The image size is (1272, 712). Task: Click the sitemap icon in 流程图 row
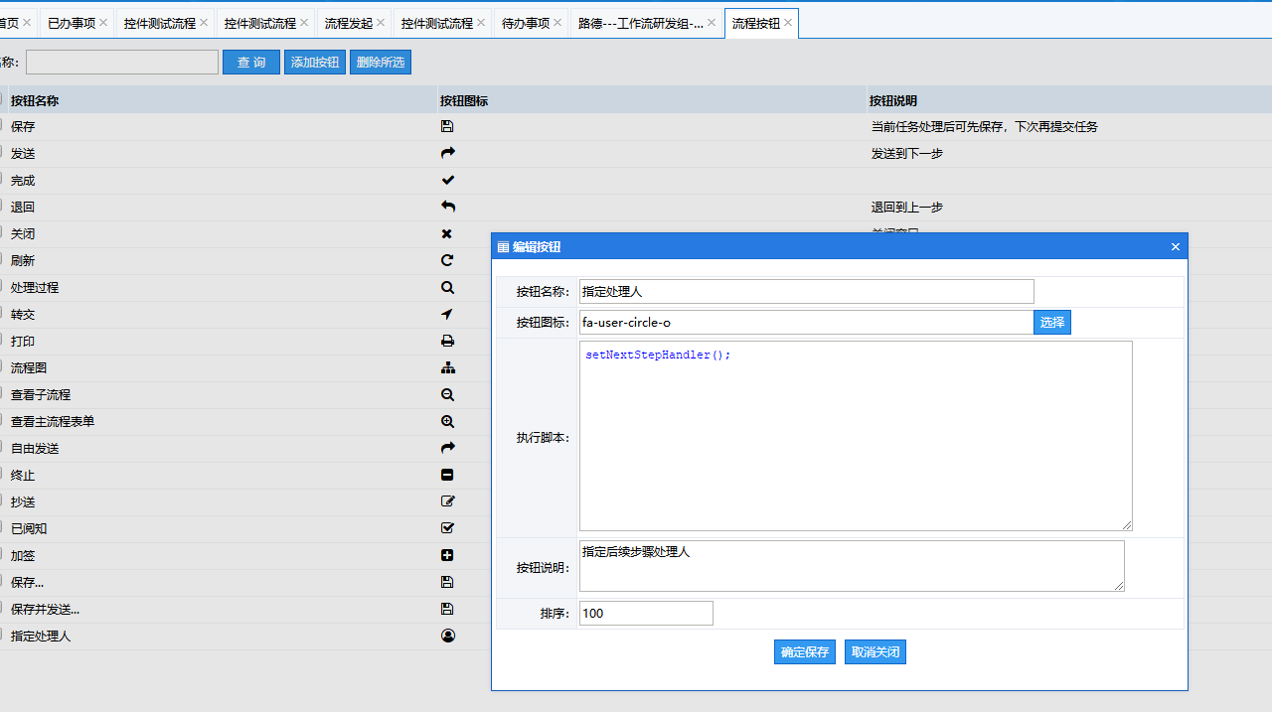[x=447, y=367]
